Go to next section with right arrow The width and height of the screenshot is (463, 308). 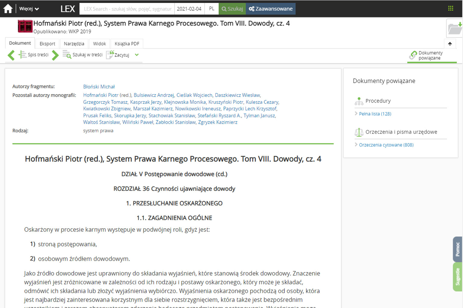55,55
